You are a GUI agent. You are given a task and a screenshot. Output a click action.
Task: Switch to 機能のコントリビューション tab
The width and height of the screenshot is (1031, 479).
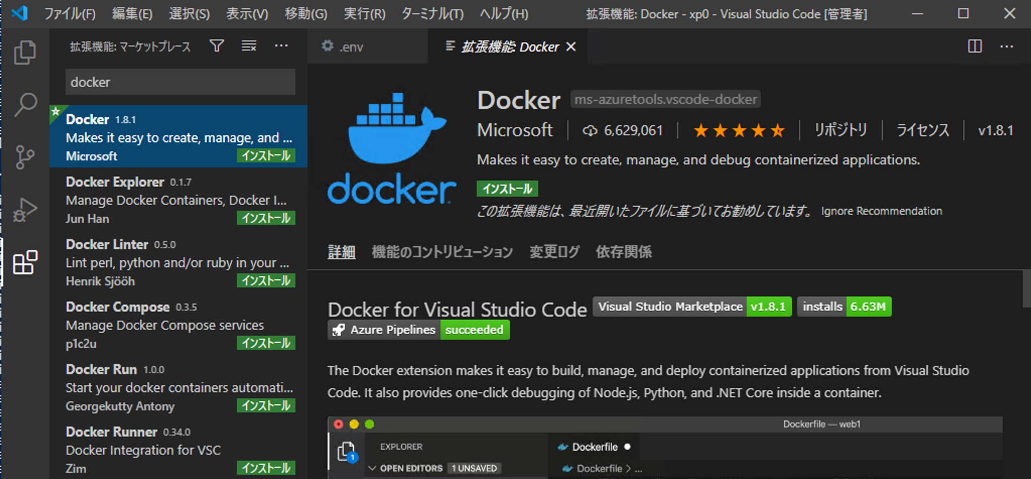tap(442, 252)
